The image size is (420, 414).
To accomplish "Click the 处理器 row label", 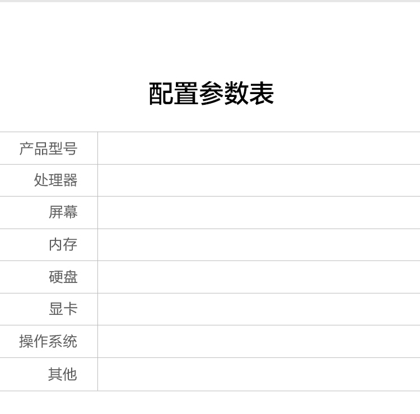I will (x=55, y=180).
